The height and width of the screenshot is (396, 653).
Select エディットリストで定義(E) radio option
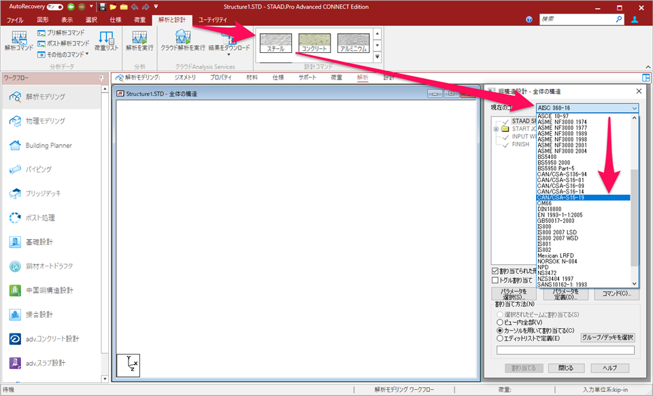(x=500, y=338)
